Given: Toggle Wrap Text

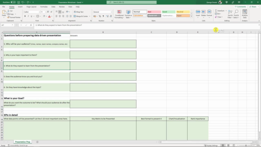Looking at the screenshot, I should [79, 12].
